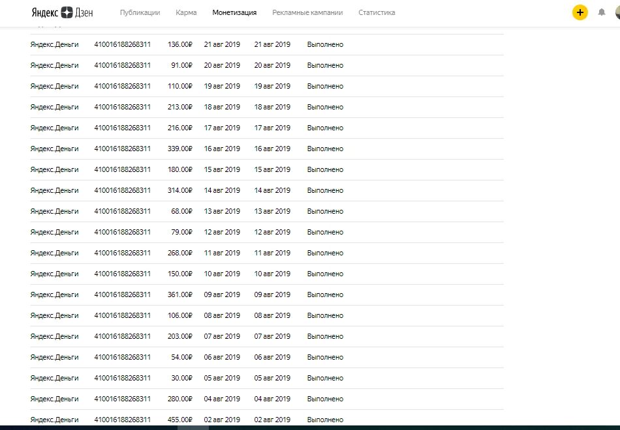
Task: Click the 314.00₽ amount
Action: coord(180,191)
